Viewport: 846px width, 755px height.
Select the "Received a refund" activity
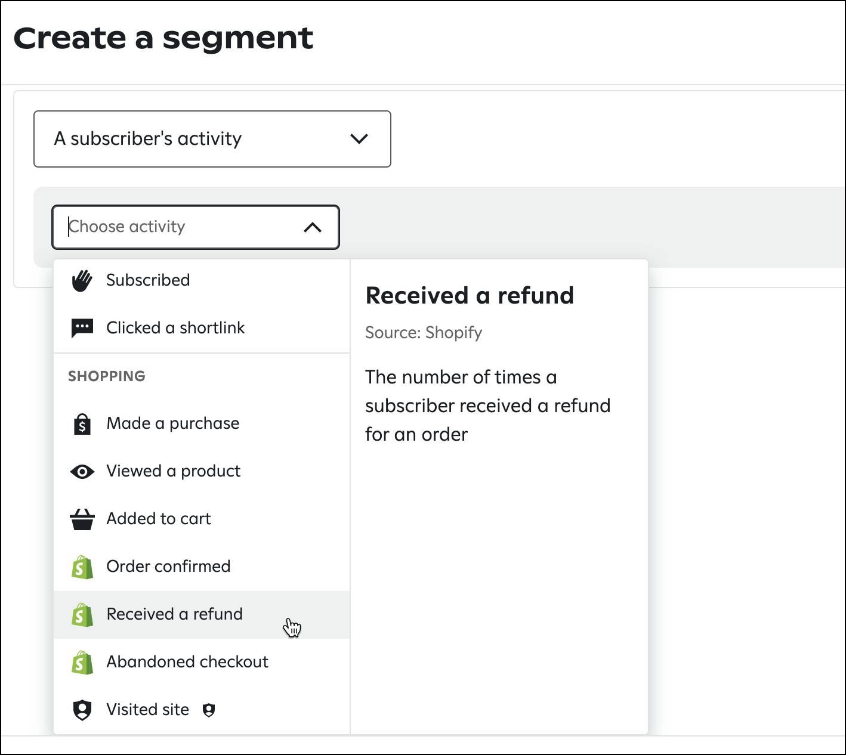pos(174,614)
